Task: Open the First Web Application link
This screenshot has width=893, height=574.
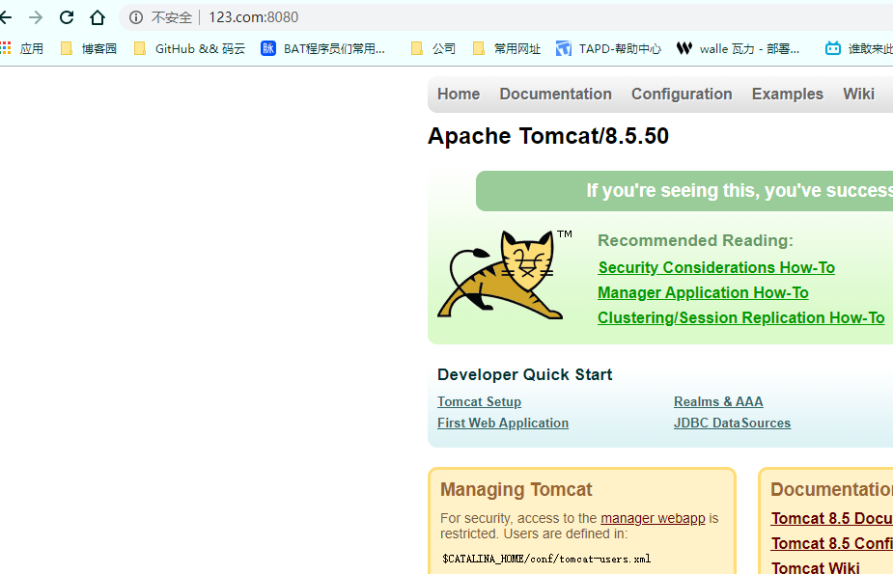Action: click(503, 424)
